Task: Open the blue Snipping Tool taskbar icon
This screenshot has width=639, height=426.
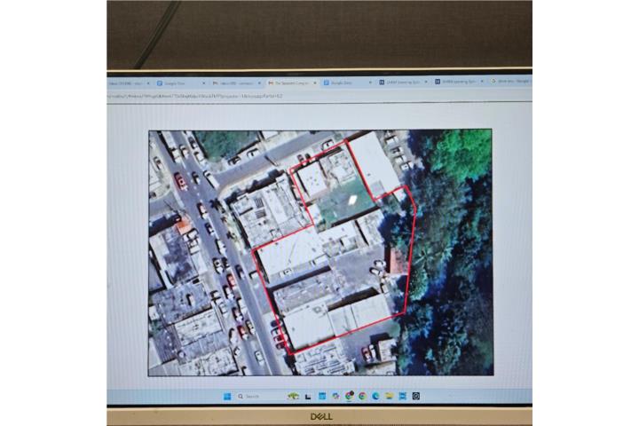Action: [x=403, y=396]
